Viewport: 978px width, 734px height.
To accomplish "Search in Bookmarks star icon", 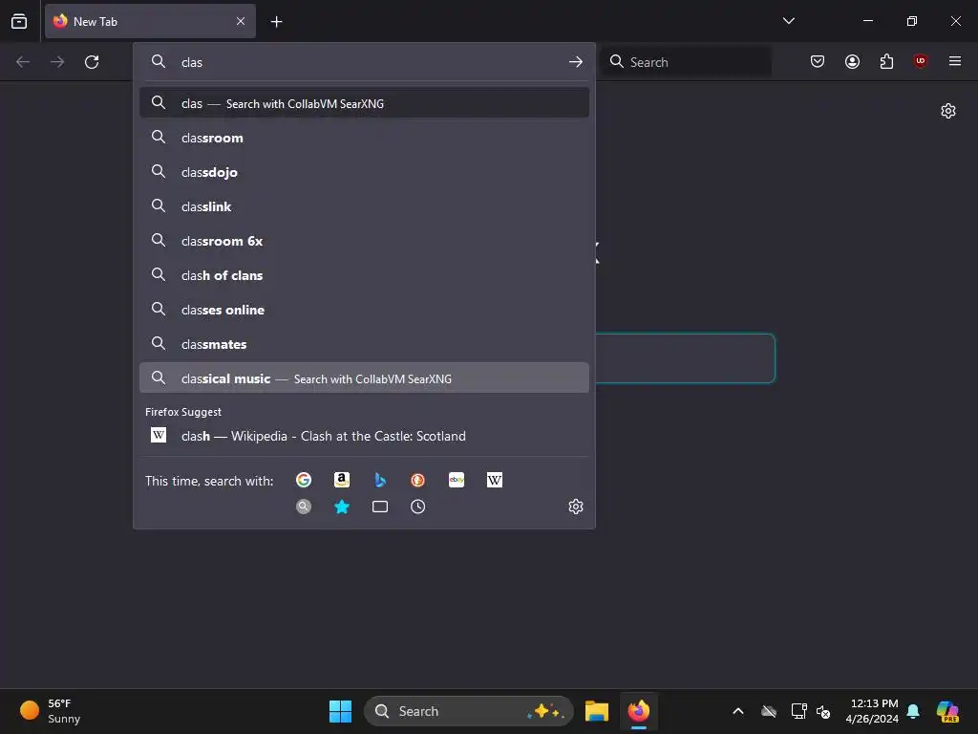I will [342, 507].
